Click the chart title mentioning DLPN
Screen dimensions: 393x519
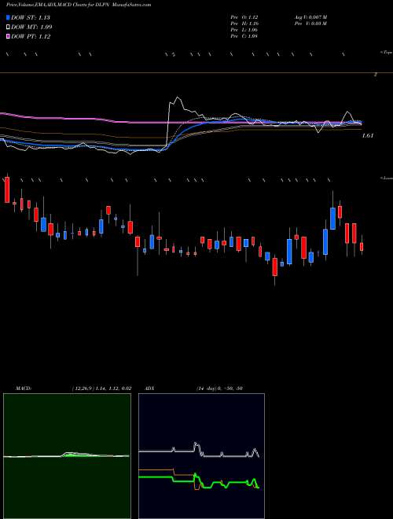point(79,5)
